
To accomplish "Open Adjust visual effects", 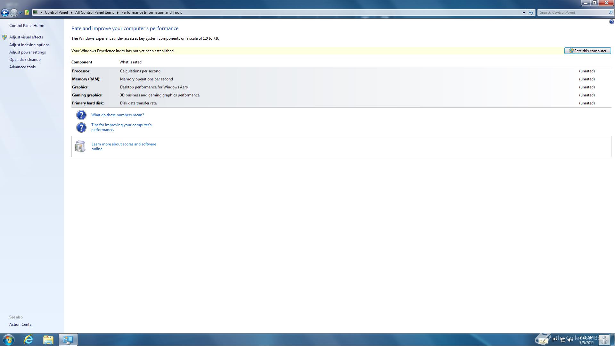I will pos(26,37).
